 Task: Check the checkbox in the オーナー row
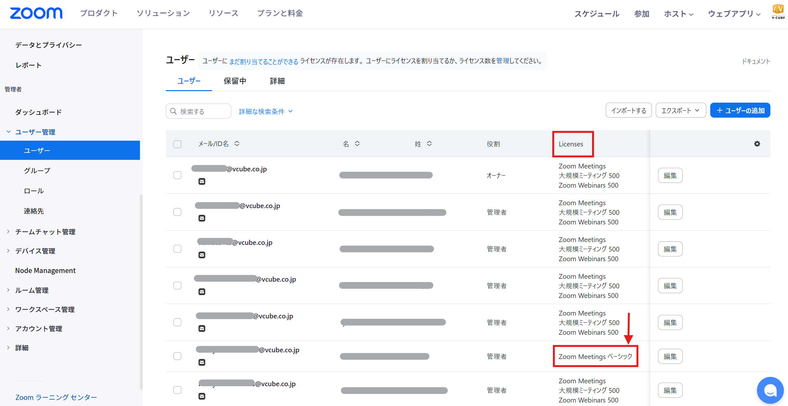coord(177,175)
